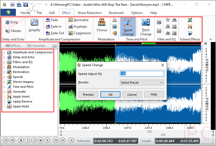216x146 pixels.
Task: Click the right-arrow play-selection button
Action: (41, 140)
